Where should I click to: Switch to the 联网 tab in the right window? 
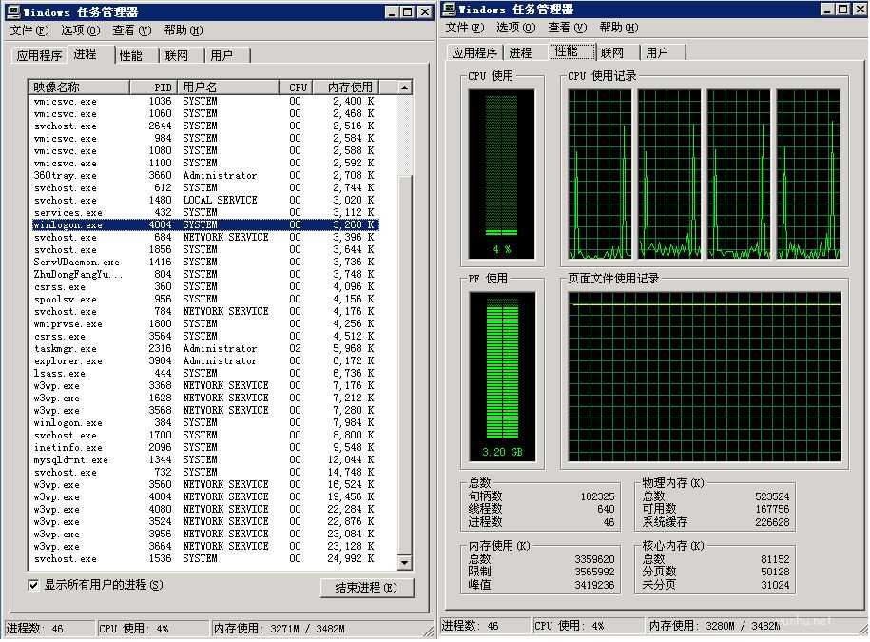click(612, 53)
